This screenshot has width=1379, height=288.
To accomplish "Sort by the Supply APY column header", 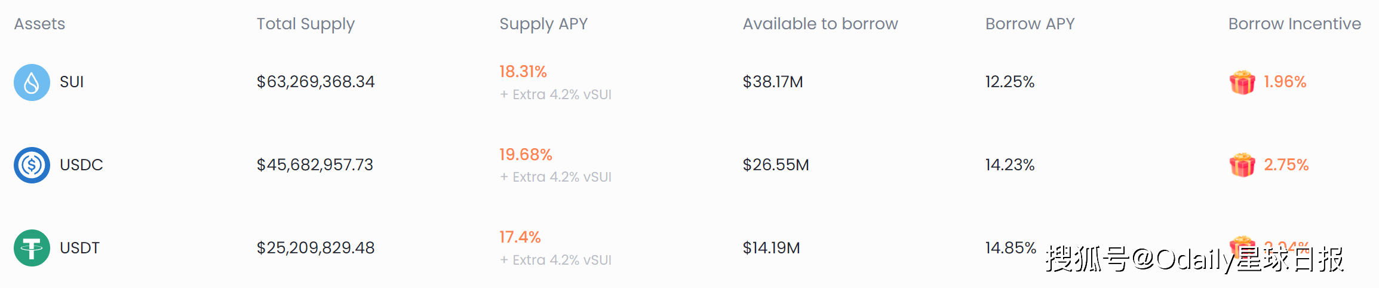I will [x=543, y=24].
